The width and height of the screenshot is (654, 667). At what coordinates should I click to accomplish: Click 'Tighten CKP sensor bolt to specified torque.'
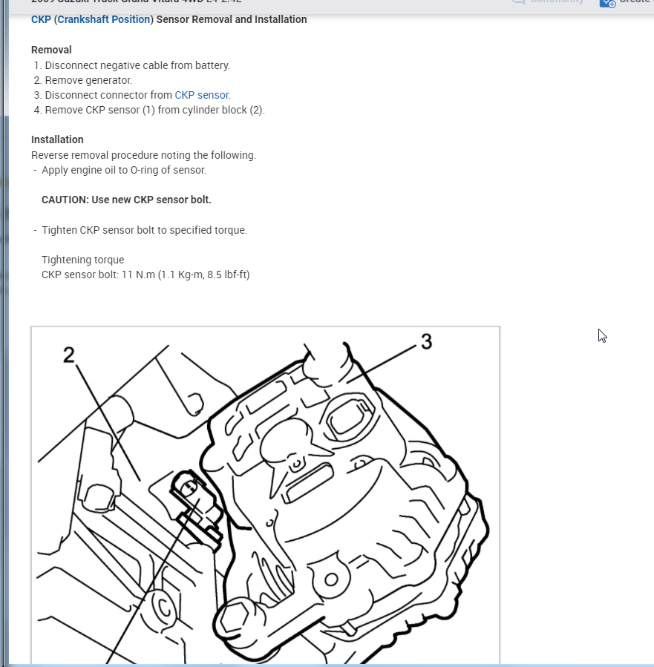(144, 230)
